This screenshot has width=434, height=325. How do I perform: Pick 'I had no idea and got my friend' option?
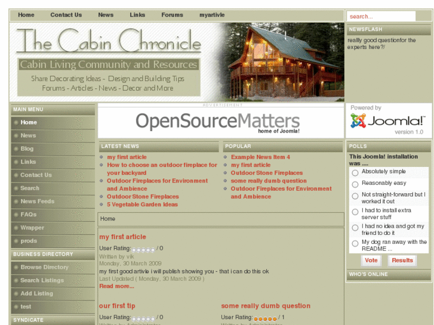(x=355, y=228)
